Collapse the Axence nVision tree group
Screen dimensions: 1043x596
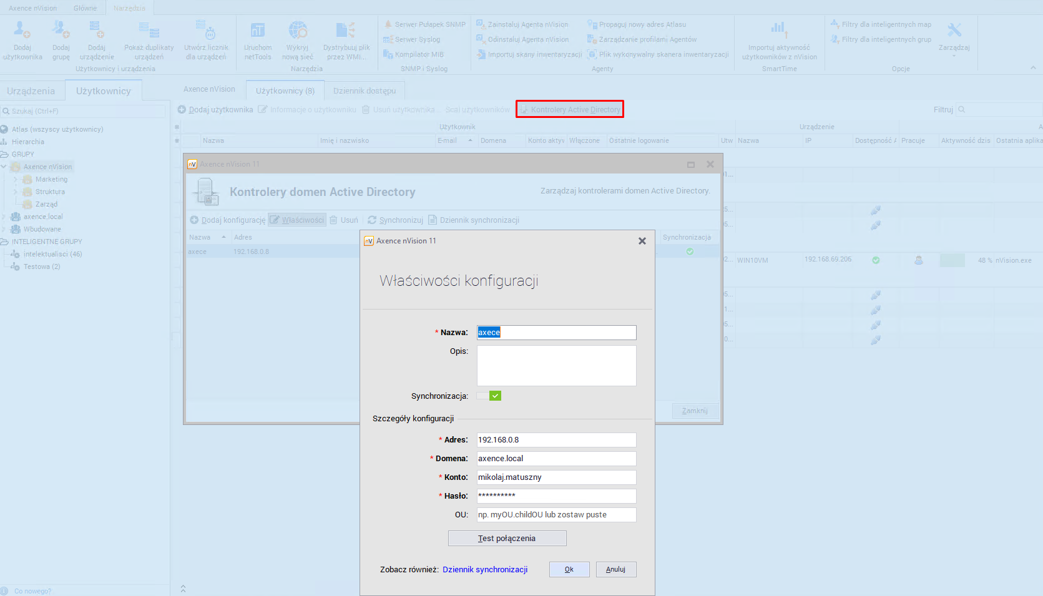[x=4, y=167]
